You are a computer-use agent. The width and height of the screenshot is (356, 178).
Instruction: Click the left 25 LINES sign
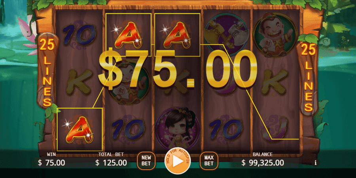pyautogui.click(x=47, y=73)
